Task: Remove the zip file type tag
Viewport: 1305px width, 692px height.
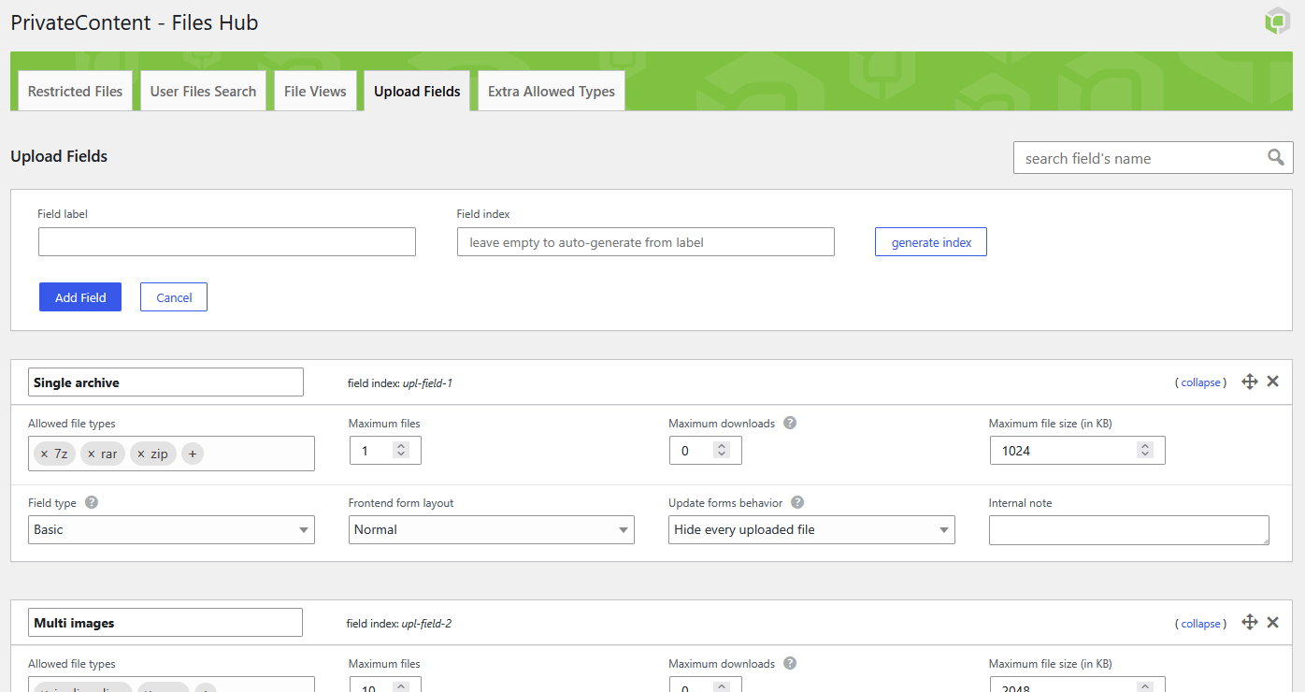Action: (140, 454)
